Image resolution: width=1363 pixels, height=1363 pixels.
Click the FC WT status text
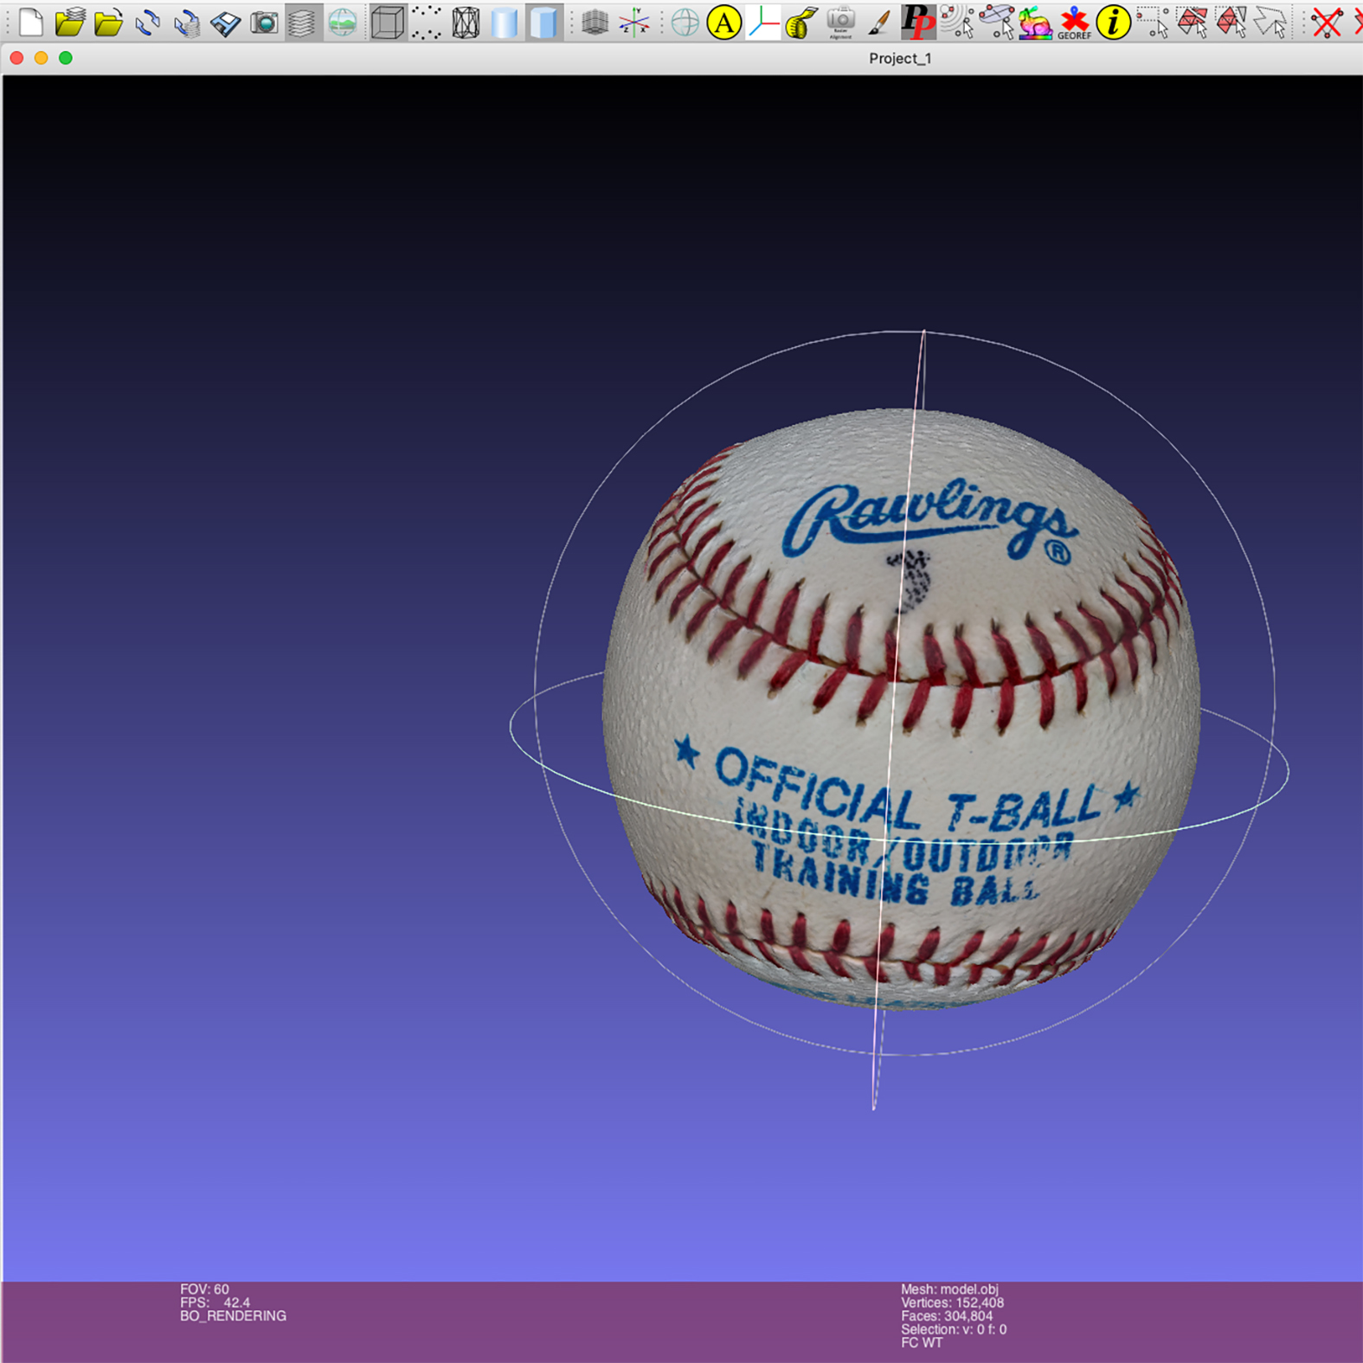click(x=922, y=1342)
